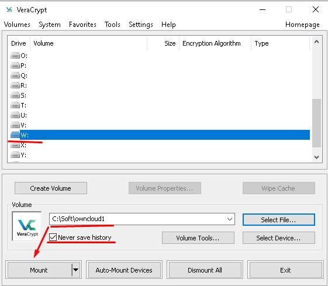
Task: Click the V: drive icon
Action: click(x=15, y=125)
